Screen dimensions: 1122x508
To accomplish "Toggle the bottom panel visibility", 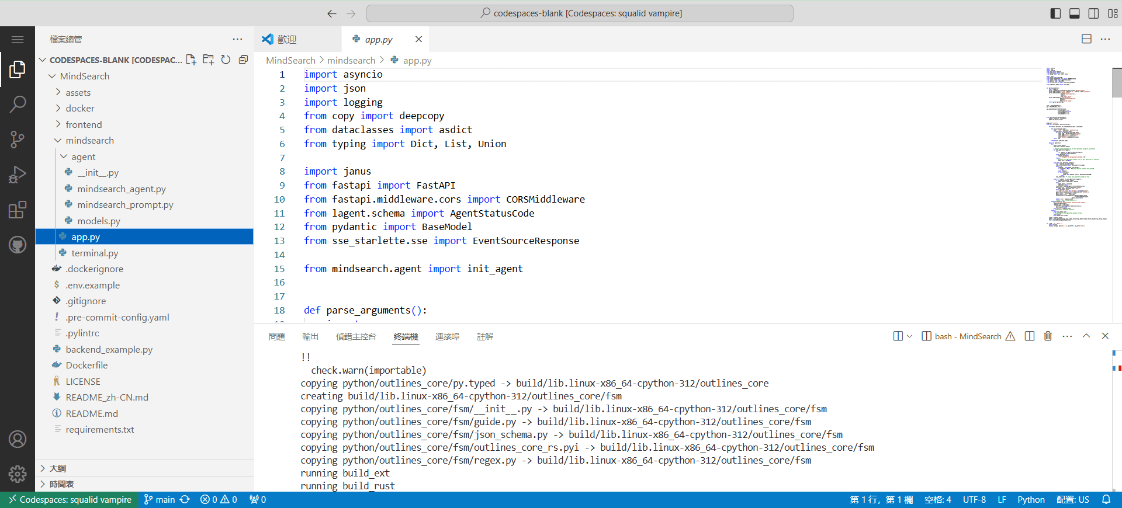I will click(1074, 13).
